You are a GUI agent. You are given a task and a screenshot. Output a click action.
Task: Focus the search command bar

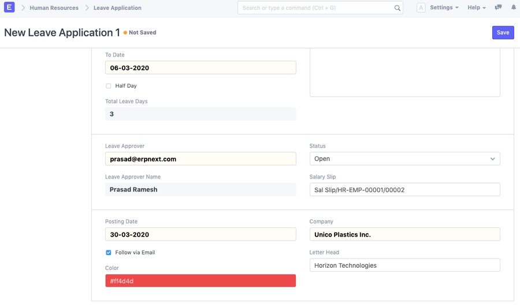[x=315, y=8]
